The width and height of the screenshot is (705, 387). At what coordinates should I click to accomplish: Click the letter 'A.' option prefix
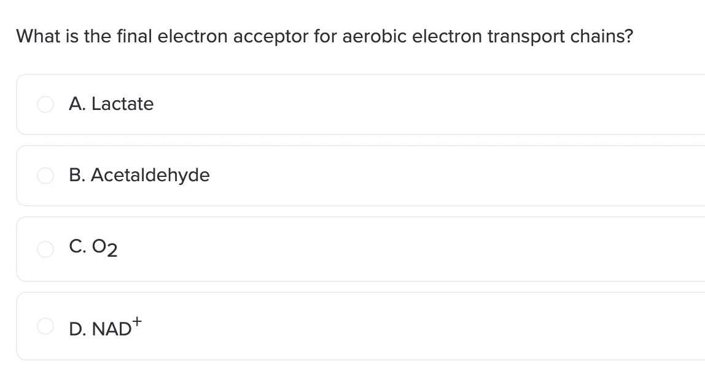[x=77, y=104]
